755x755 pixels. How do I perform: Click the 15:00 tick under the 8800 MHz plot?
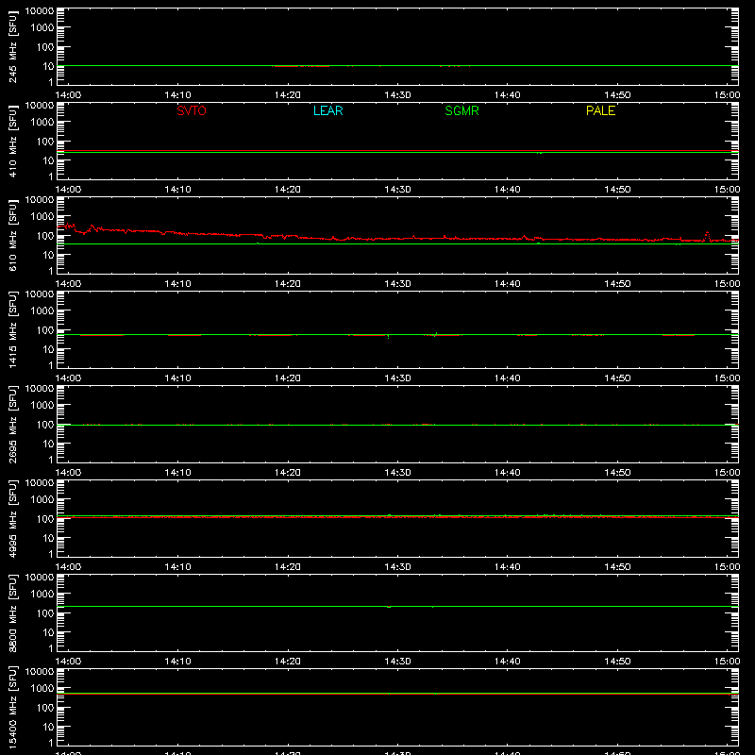pos(727,662)
